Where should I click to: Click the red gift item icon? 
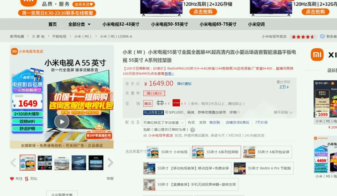pyautogui.click(x=176, y=103)
